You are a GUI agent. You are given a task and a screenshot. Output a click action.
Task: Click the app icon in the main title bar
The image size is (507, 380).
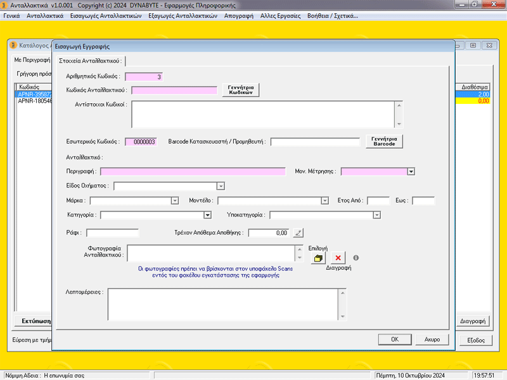click(x=4, y=5)
